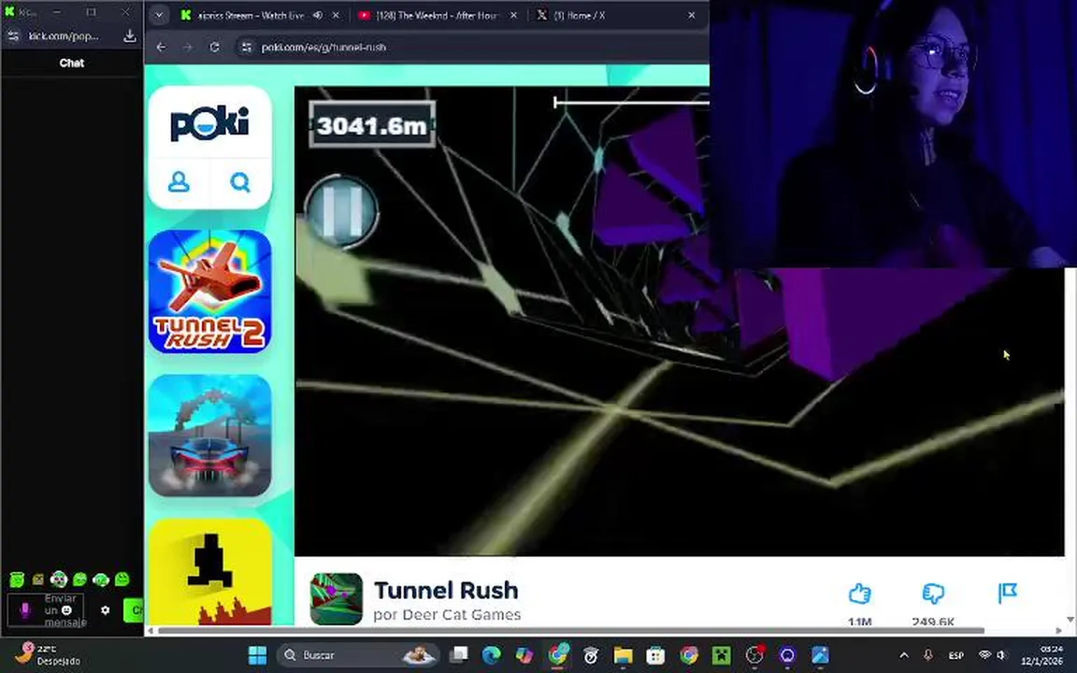Screen dimensions: 1077x673
Task: Dislike Tunnel Rush with the thumbs-down icon
Action: tap(933, 594)
